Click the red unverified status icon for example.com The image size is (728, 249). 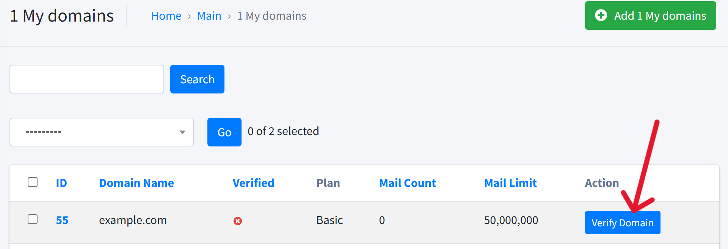pos(238,221)
